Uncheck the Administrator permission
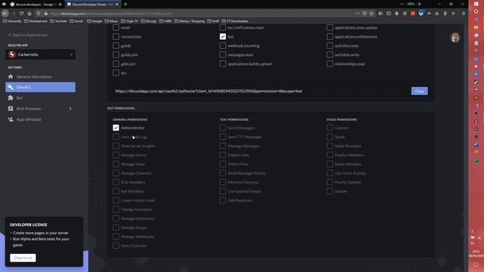This screenshot has width=484, height=272. (116, 128)
